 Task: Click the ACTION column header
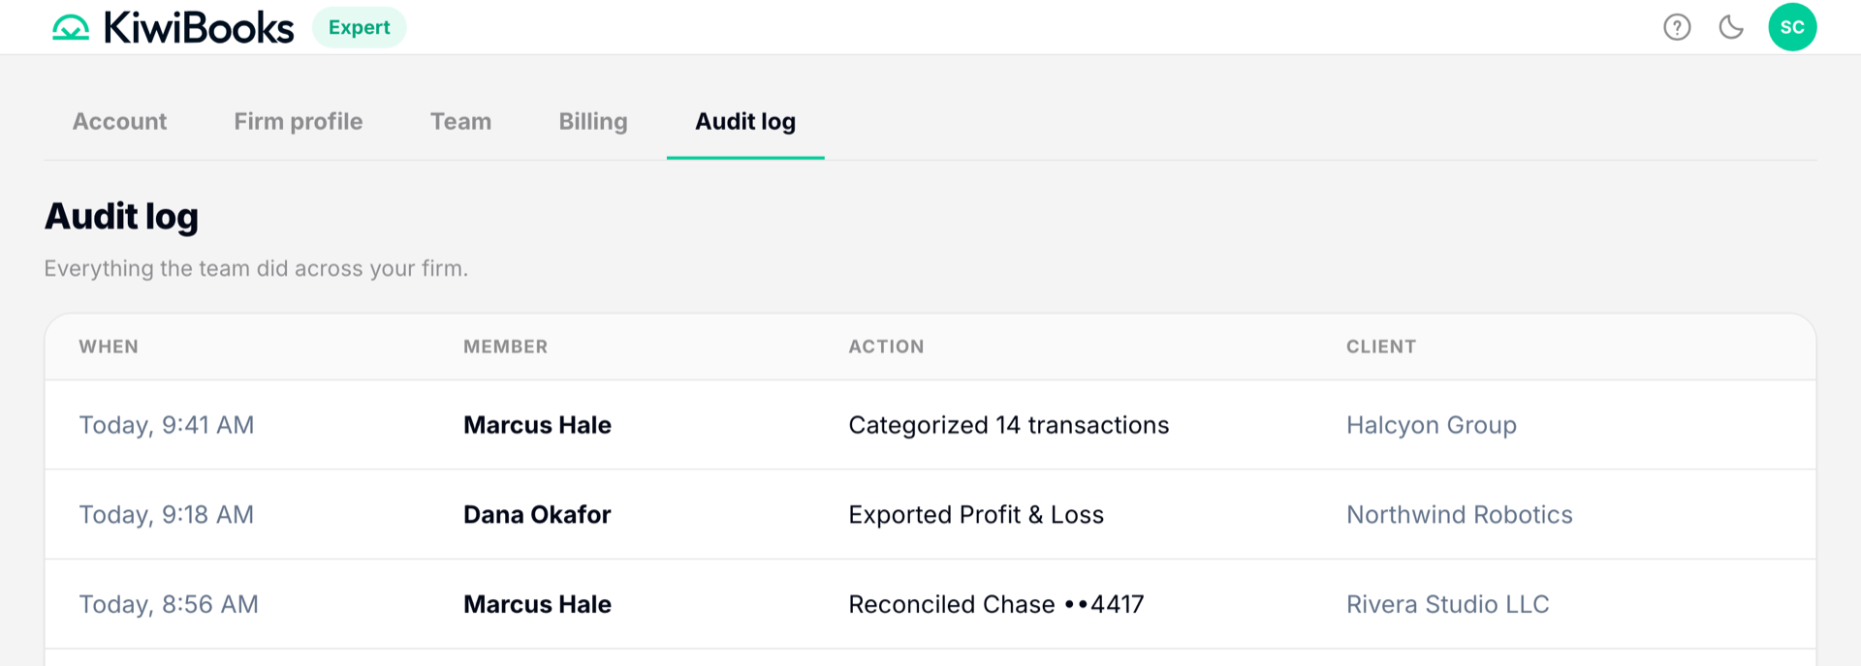[x=886, y=347]
